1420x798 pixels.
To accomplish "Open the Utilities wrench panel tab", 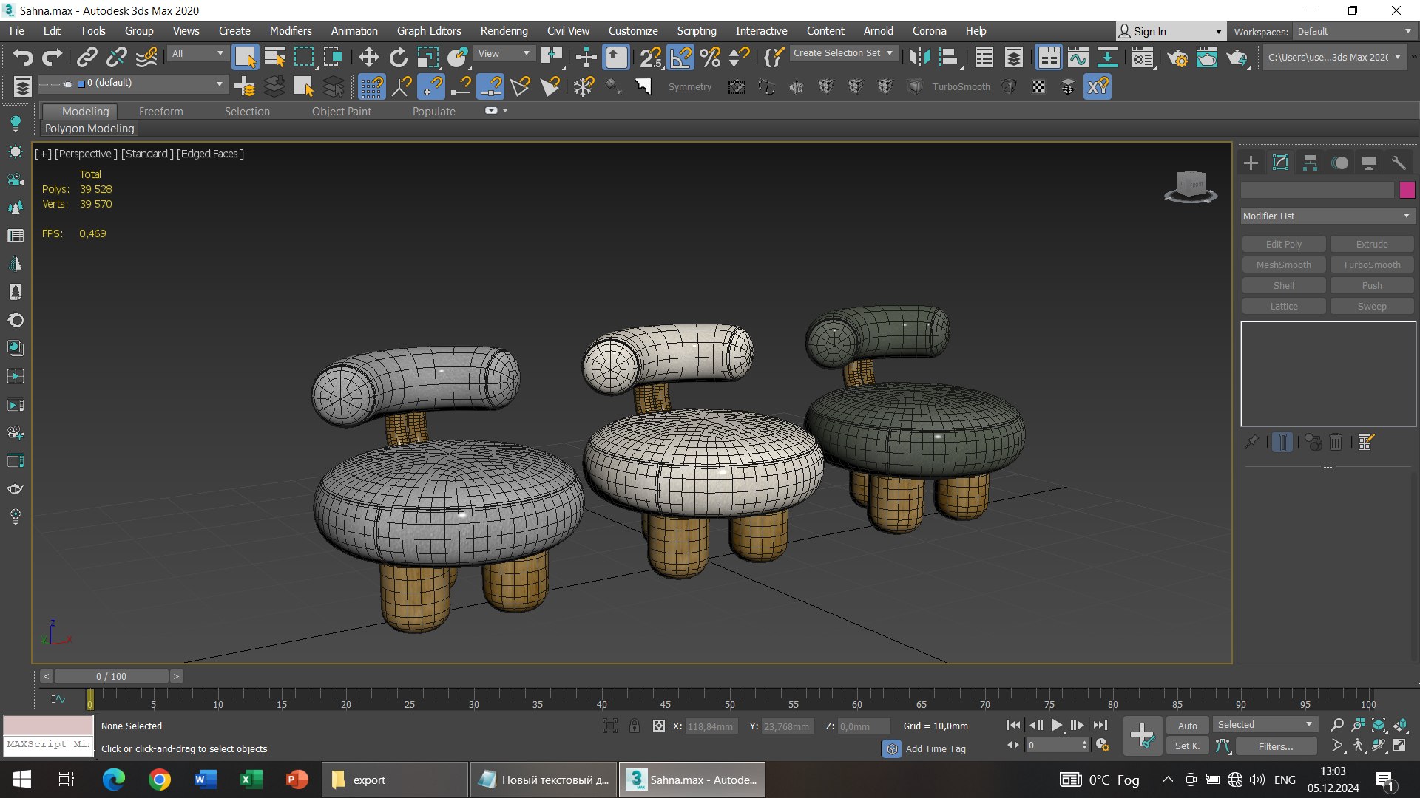I will [1399, 163].
